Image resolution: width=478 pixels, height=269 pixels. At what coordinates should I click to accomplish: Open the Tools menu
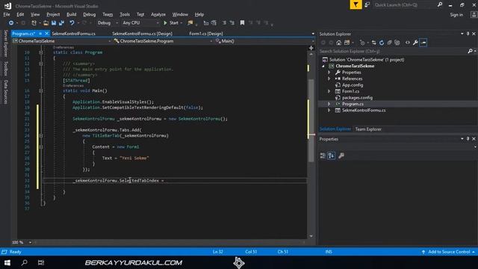coord(125,14)
